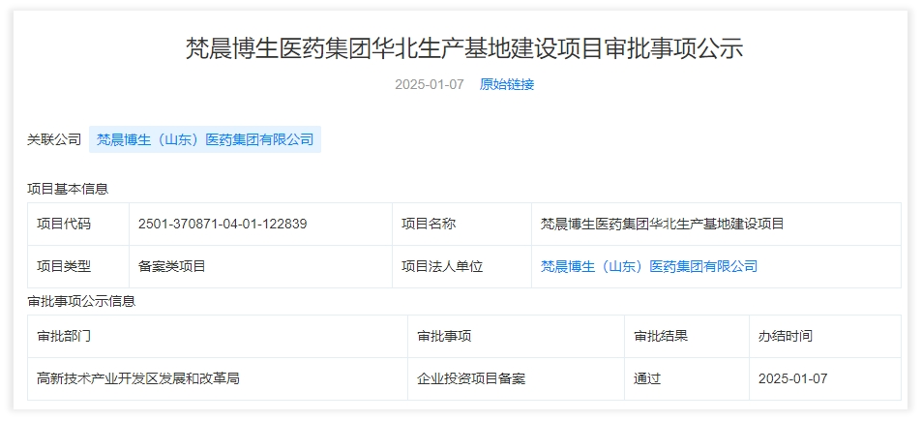Click the 项目名称 label cell

(x=429, y=224)
